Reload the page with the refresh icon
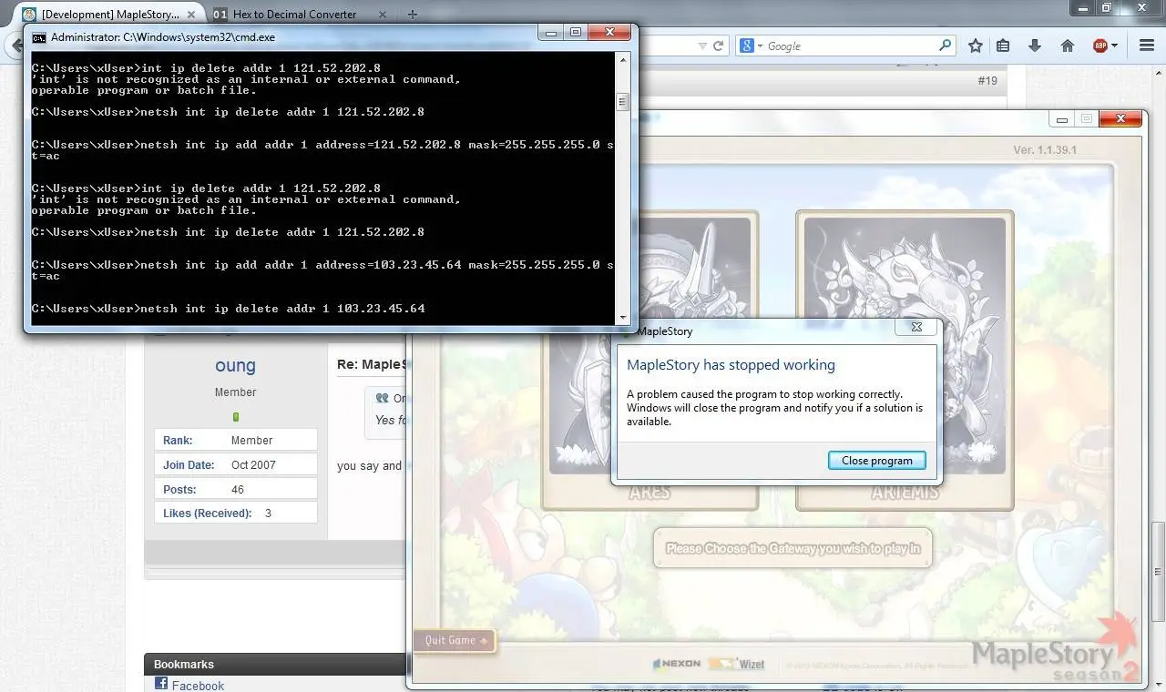 [719, 46]
